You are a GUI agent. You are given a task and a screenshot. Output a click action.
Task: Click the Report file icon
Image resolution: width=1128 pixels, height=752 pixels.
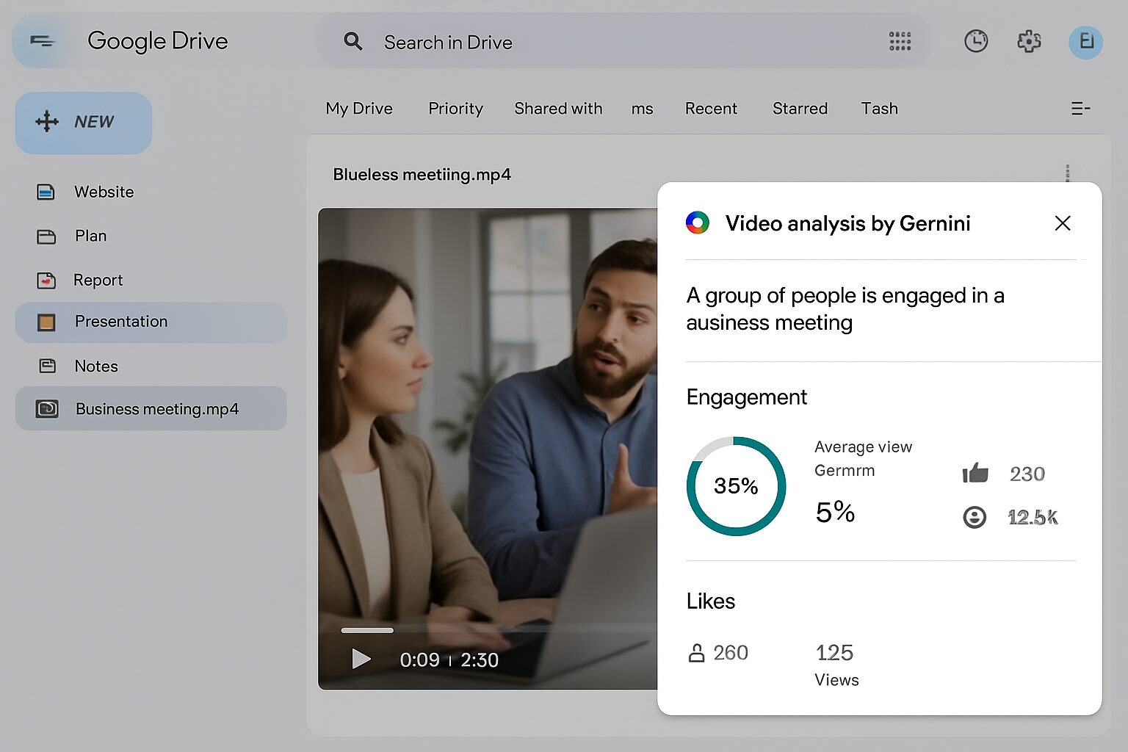tap(46, 281)
